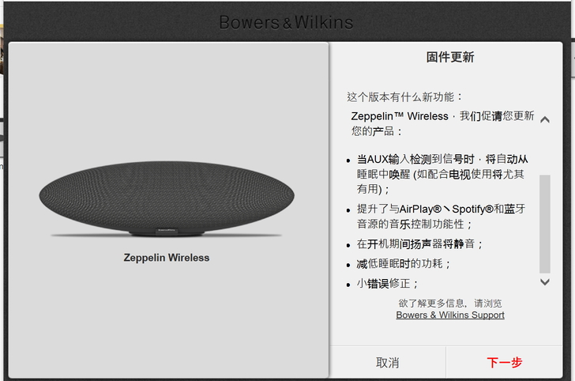Click the 减低睡眠时的功耗 bullet
Screen dimensions: 575x381
tap(403, 263)
